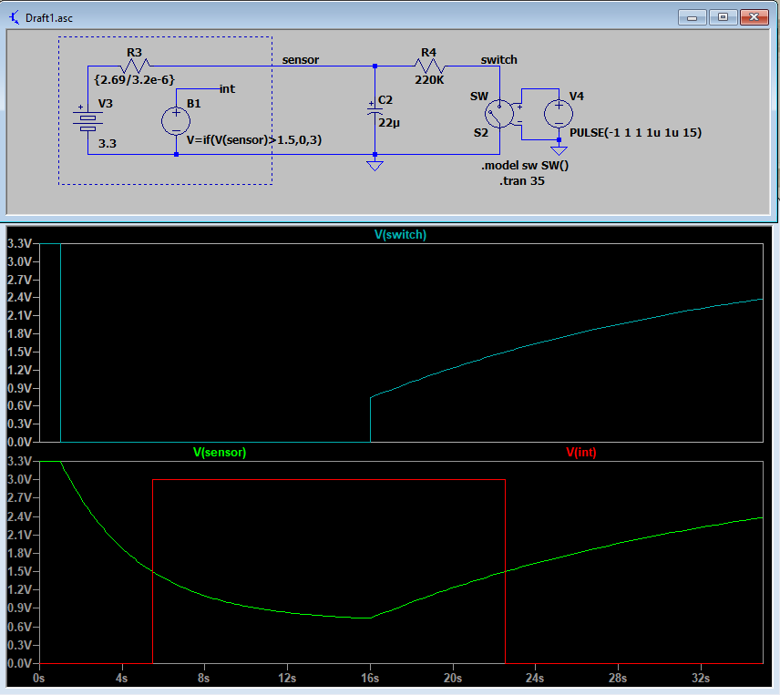
Task: Click the 22µ capacitor value
Action: point(389,122)
